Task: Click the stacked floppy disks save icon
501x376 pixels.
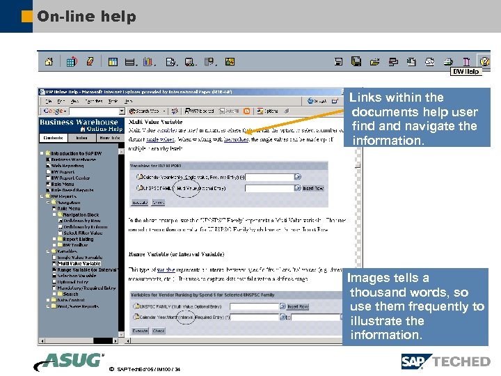Action: (x=356, y=61)
